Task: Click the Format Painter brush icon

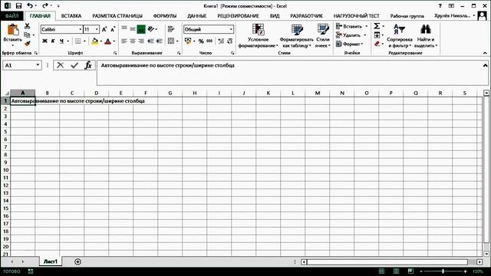Action: click(x=28, y=44)
